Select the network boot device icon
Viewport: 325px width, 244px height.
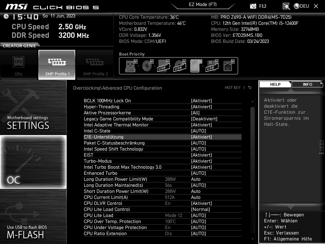pyautogui.click(x=229, y=66)
